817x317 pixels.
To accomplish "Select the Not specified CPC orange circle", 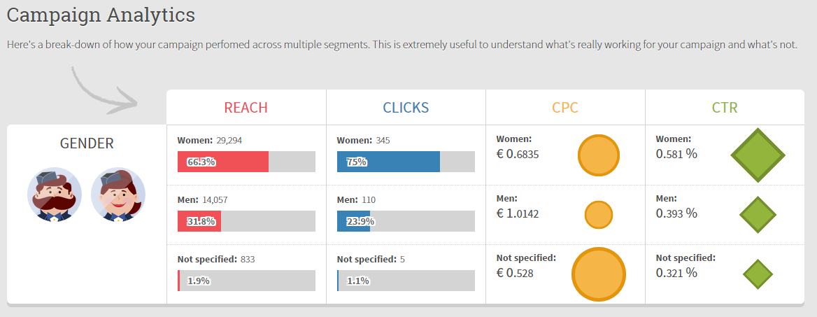I will point(599,274).
